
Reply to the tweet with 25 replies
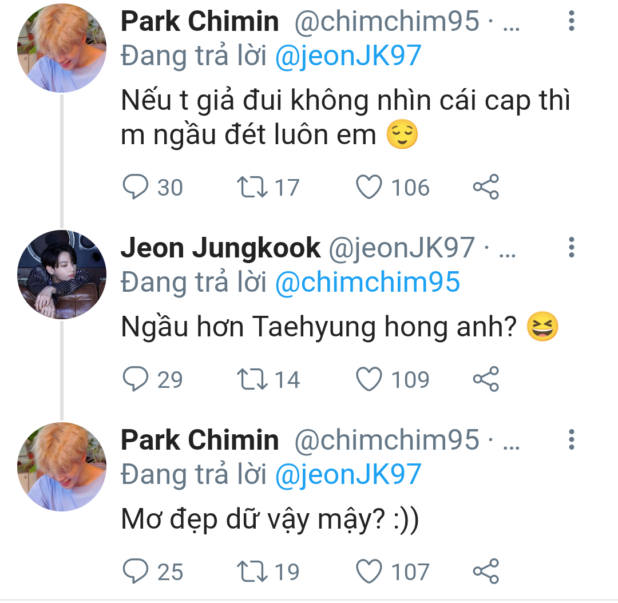(x=136, y=572)
